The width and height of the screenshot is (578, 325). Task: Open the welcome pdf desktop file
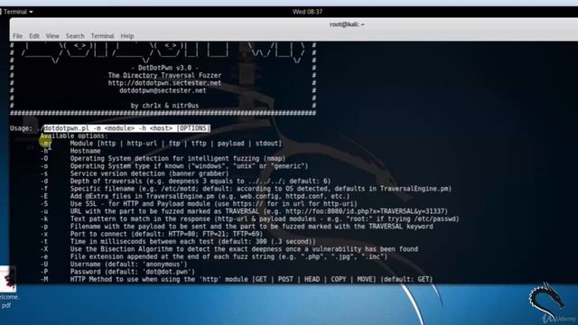point(8,287)
